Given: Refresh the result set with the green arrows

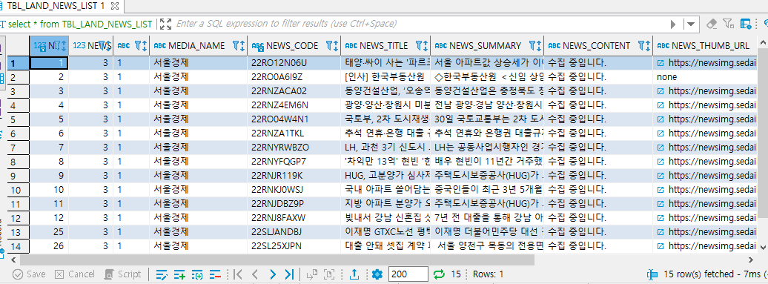Looking at the screenshot, I should 439,274.
